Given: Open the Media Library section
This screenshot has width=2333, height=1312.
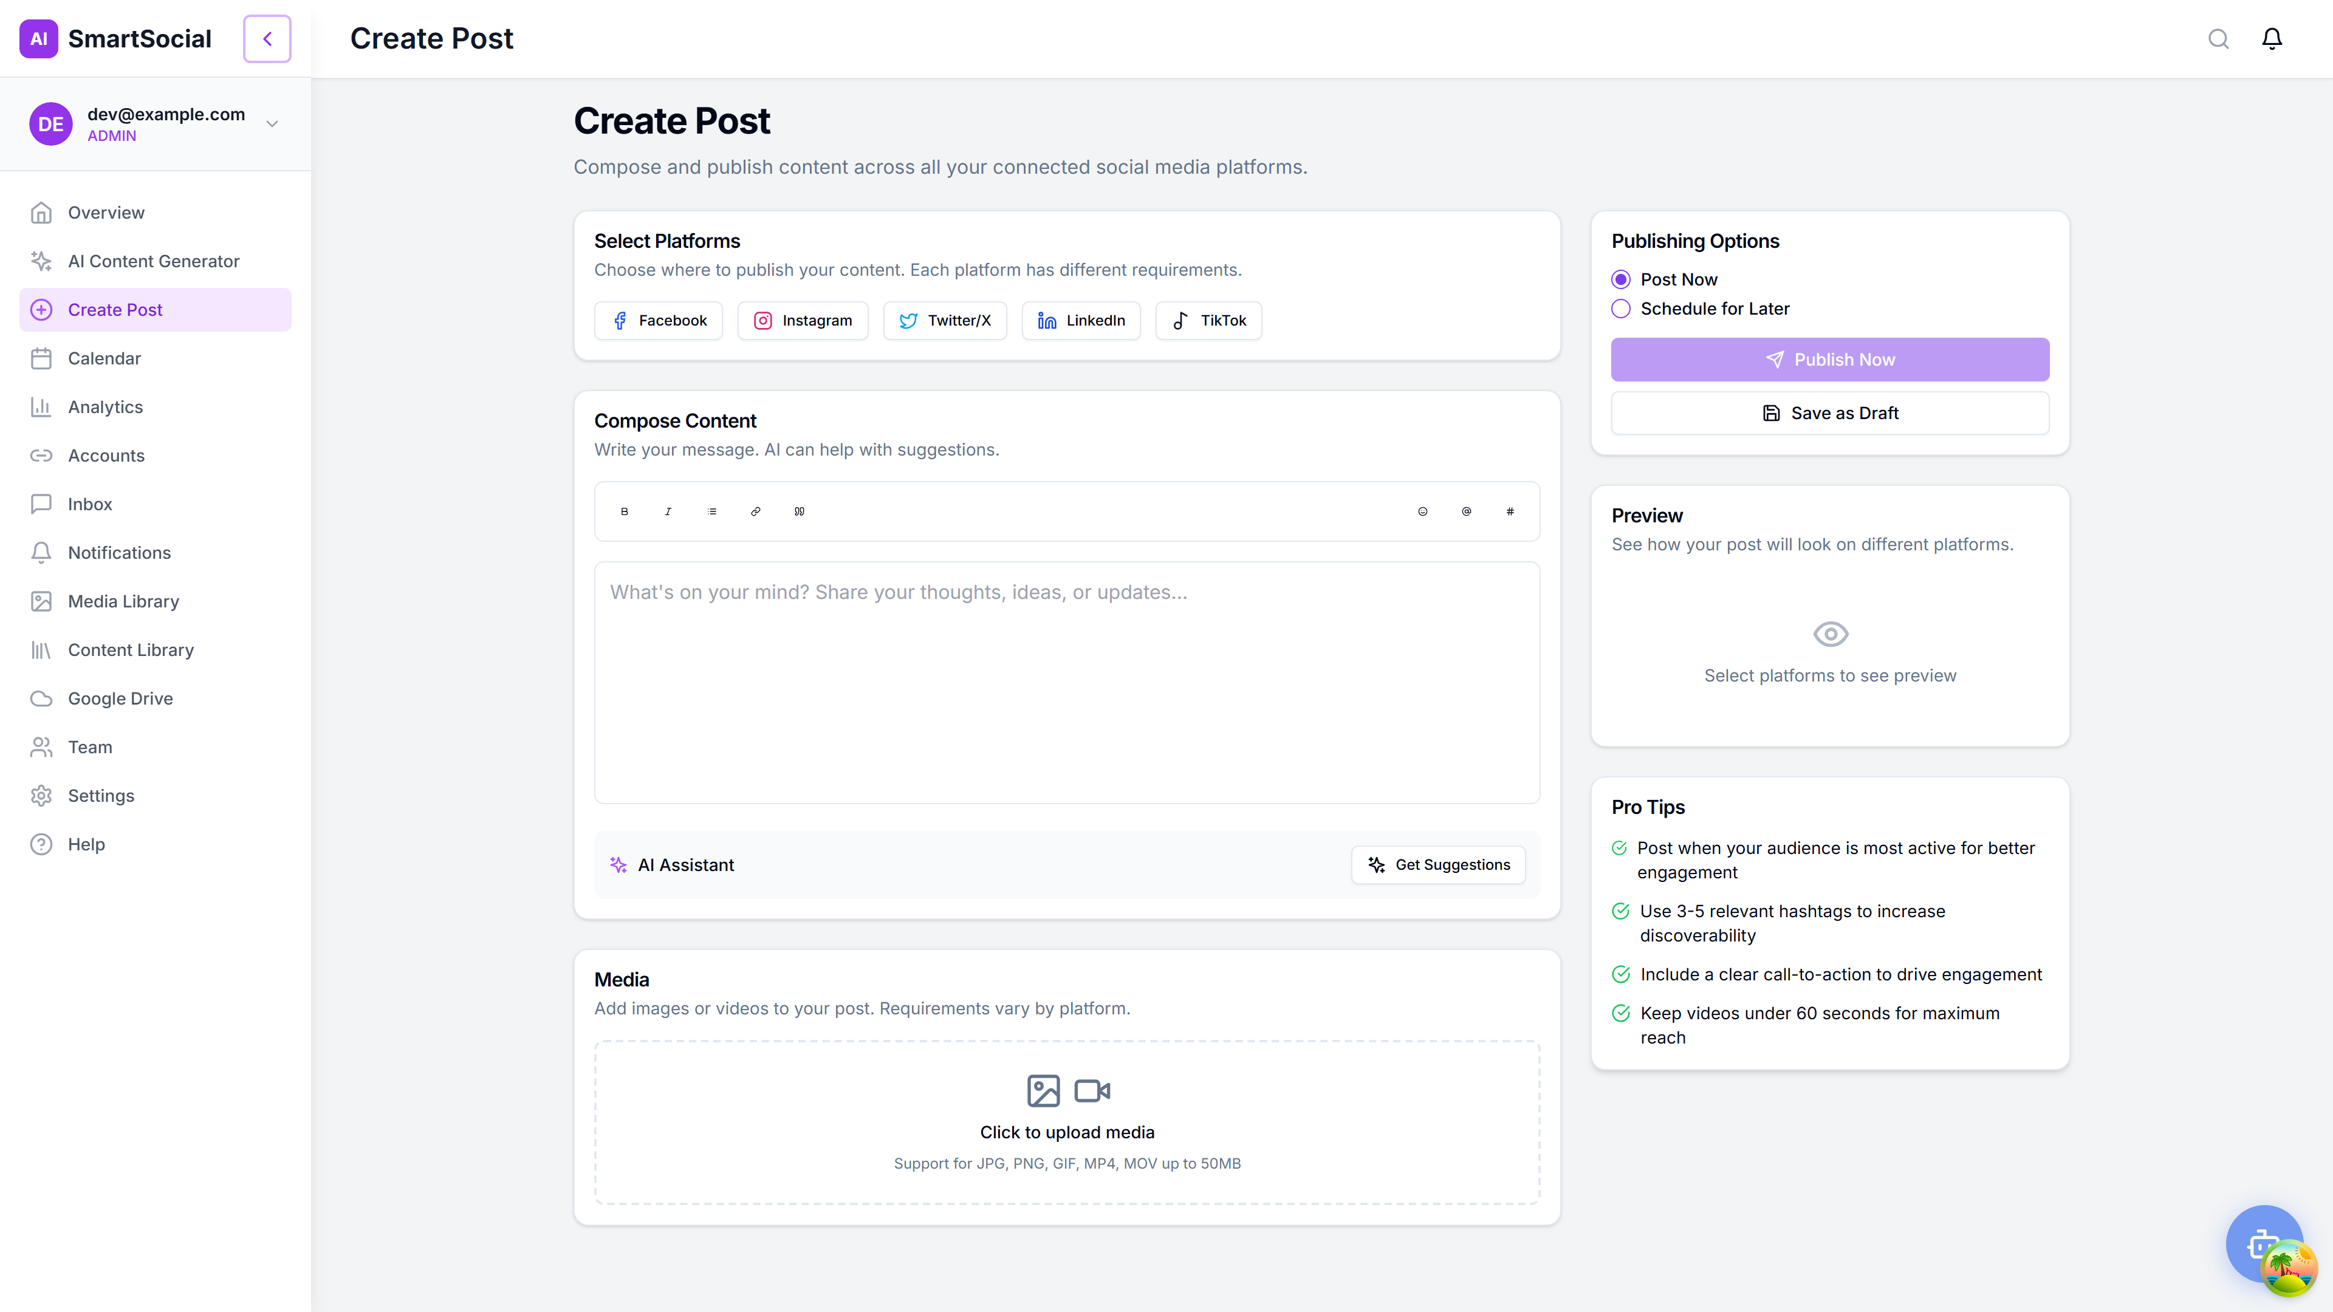Looking at the screenshot, I should coord(124,600).
